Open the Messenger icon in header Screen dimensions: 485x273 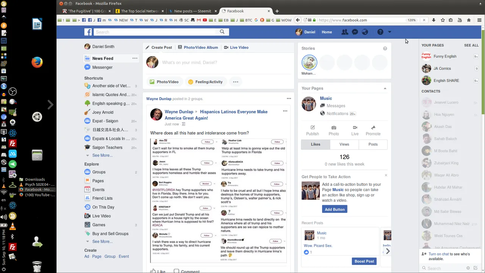pos(355,32)
